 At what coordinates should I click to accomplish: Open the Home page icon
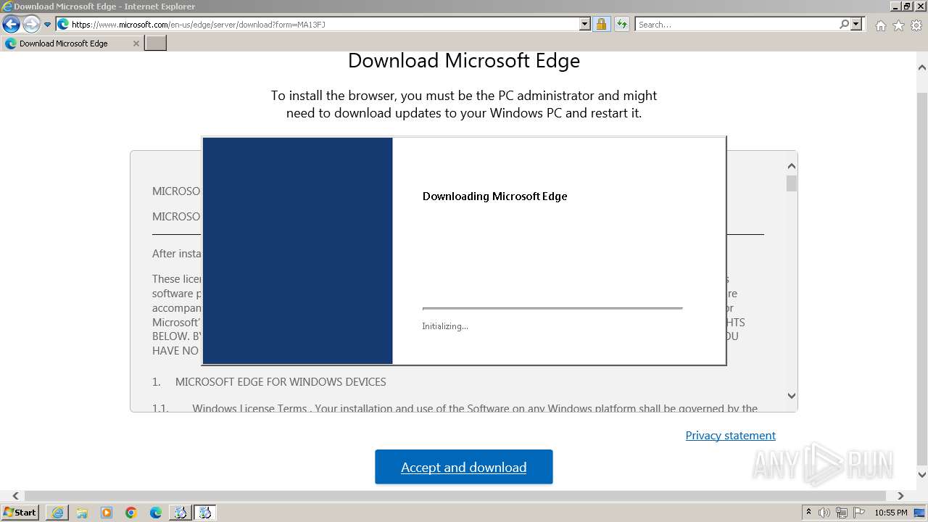pyautogui.click(x=880, y=25)
